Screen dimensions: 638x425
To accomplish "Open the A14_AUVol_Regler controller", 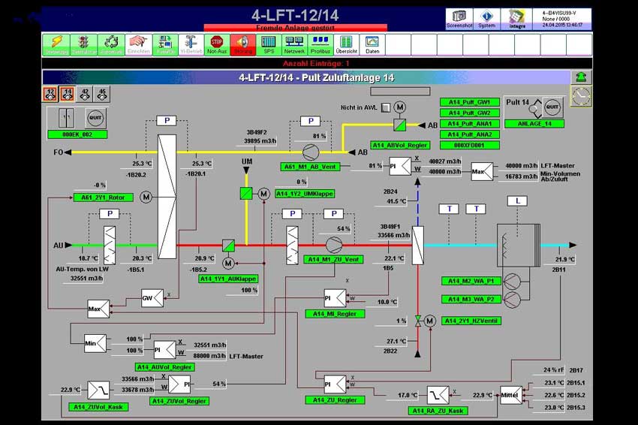I will (165, 367).
